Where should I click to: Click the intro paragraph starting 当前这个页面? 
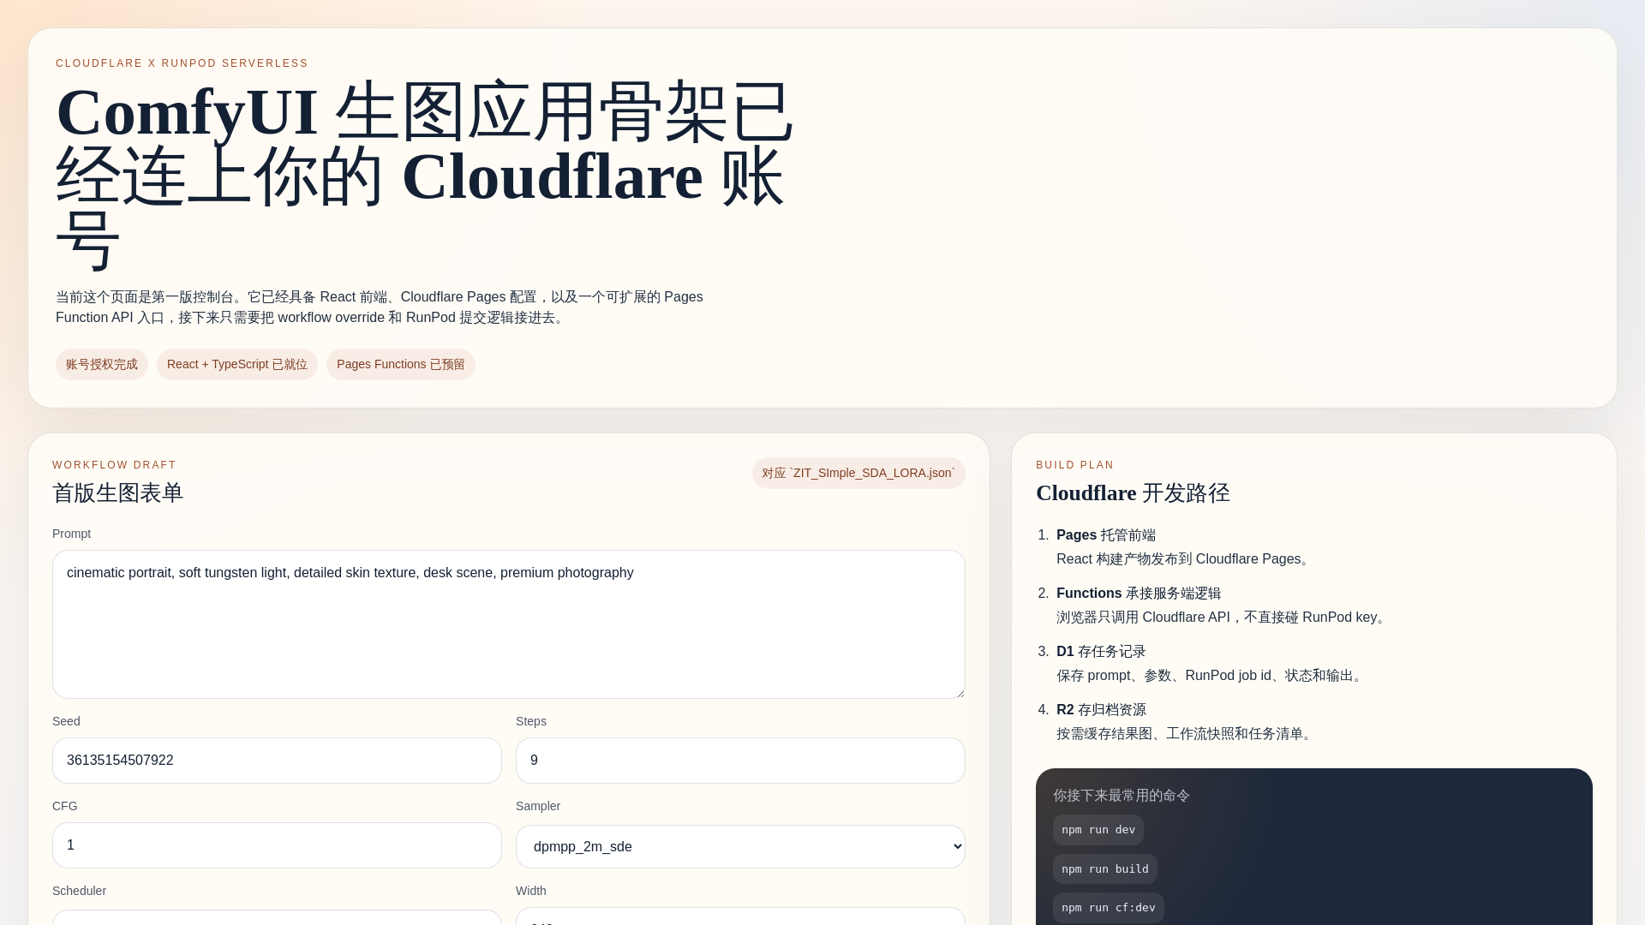point(380,307)
